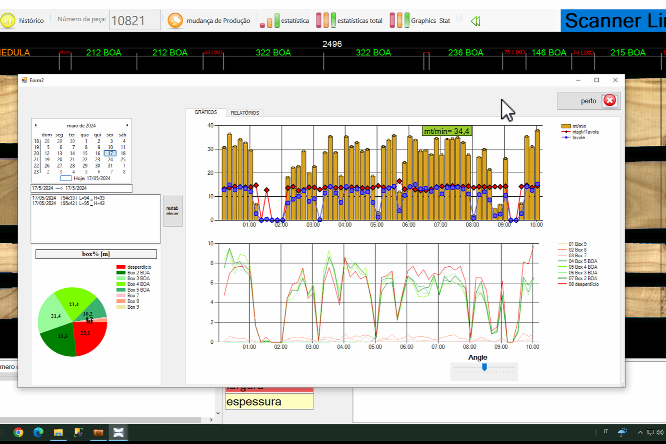Maximize the Form2 window
Screen dimensions: 666x444
point(596,80)
